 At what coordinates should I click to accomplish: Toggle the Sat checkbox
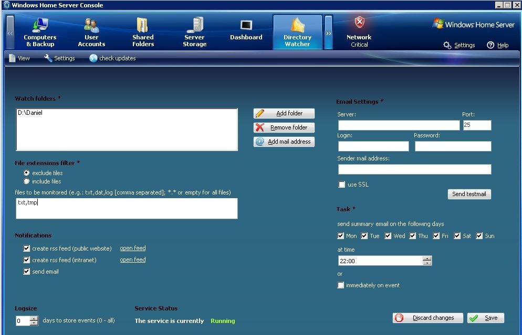pyautogui.click(x=457, y=236)
